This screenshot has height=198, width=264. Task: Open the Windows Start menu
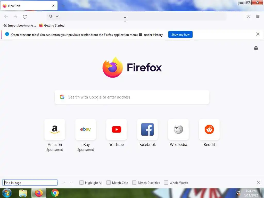[x=7, y=193]
